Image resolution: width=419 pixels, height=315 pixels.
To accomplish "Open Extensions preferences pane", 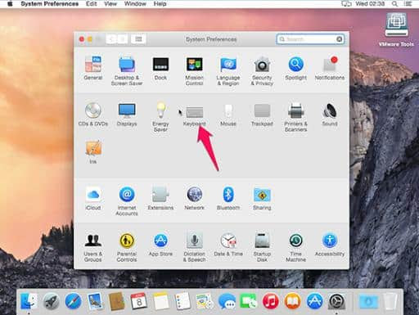I will pyautogui.click(x=160, y=199).
